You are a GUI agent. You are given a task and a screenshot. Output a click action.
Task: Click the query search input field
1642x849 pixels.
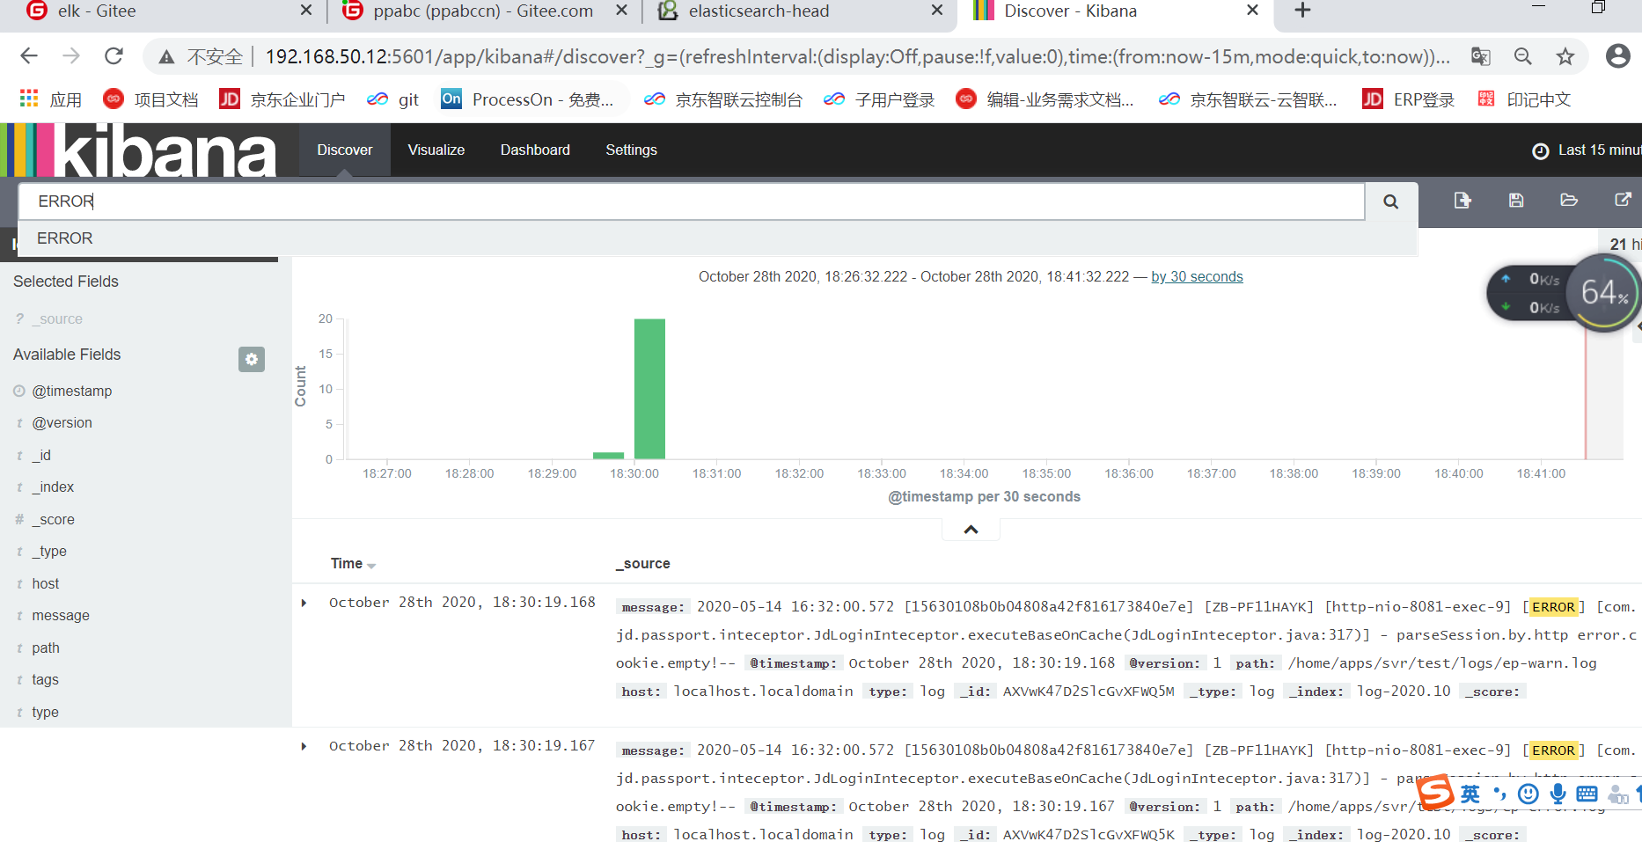tap(692, 201)
